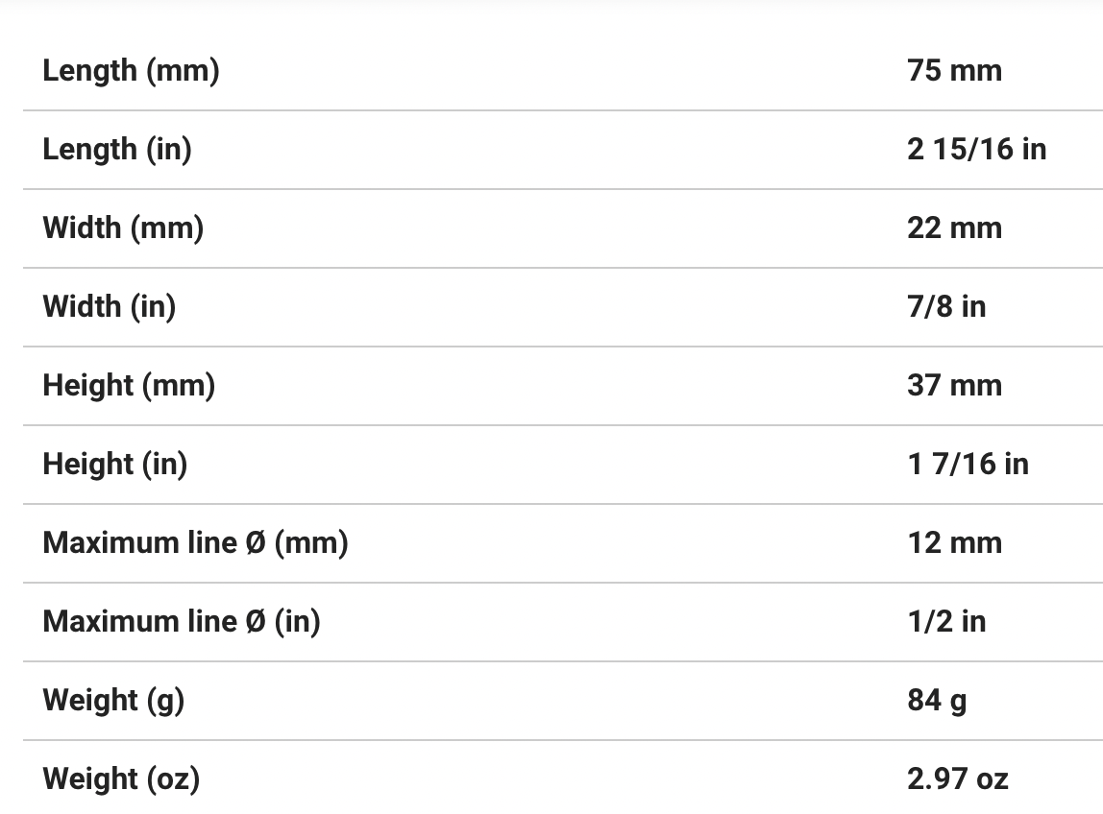The height and width of the screenshot is (814, 1103).
Task: Select the 37 mm height value
Action: (x=954, y=386)
